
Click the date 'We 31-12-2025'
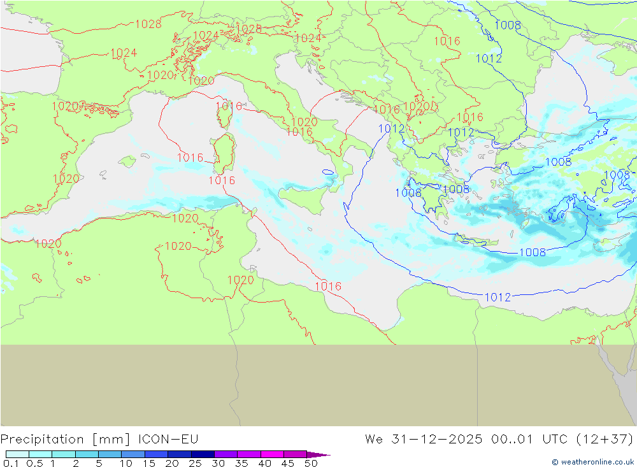point(424,440)
